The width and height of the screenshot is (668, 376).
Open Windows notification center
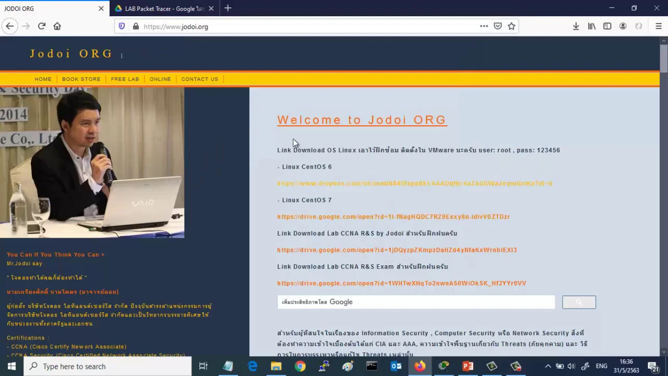654,366
